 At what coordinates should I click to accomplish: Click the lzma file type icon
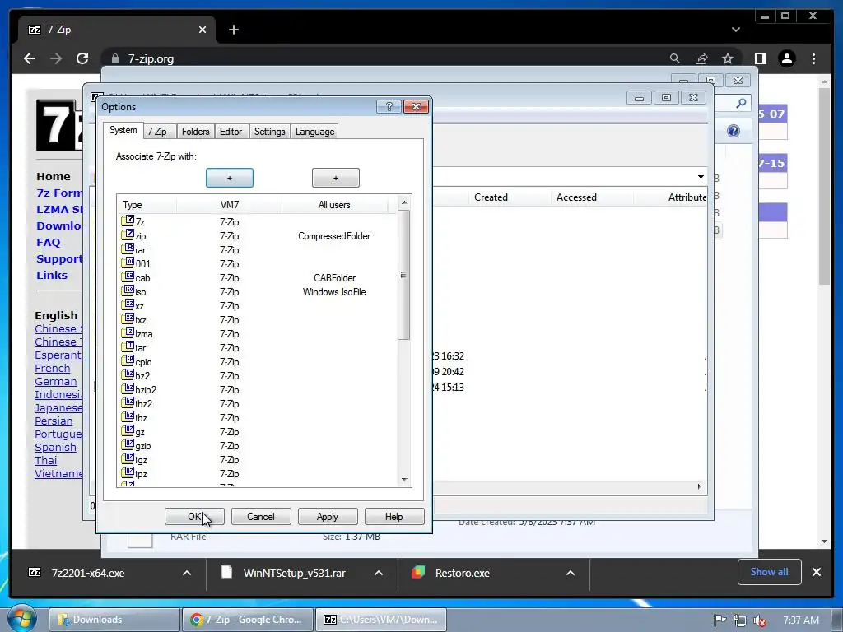pos(128,332)
